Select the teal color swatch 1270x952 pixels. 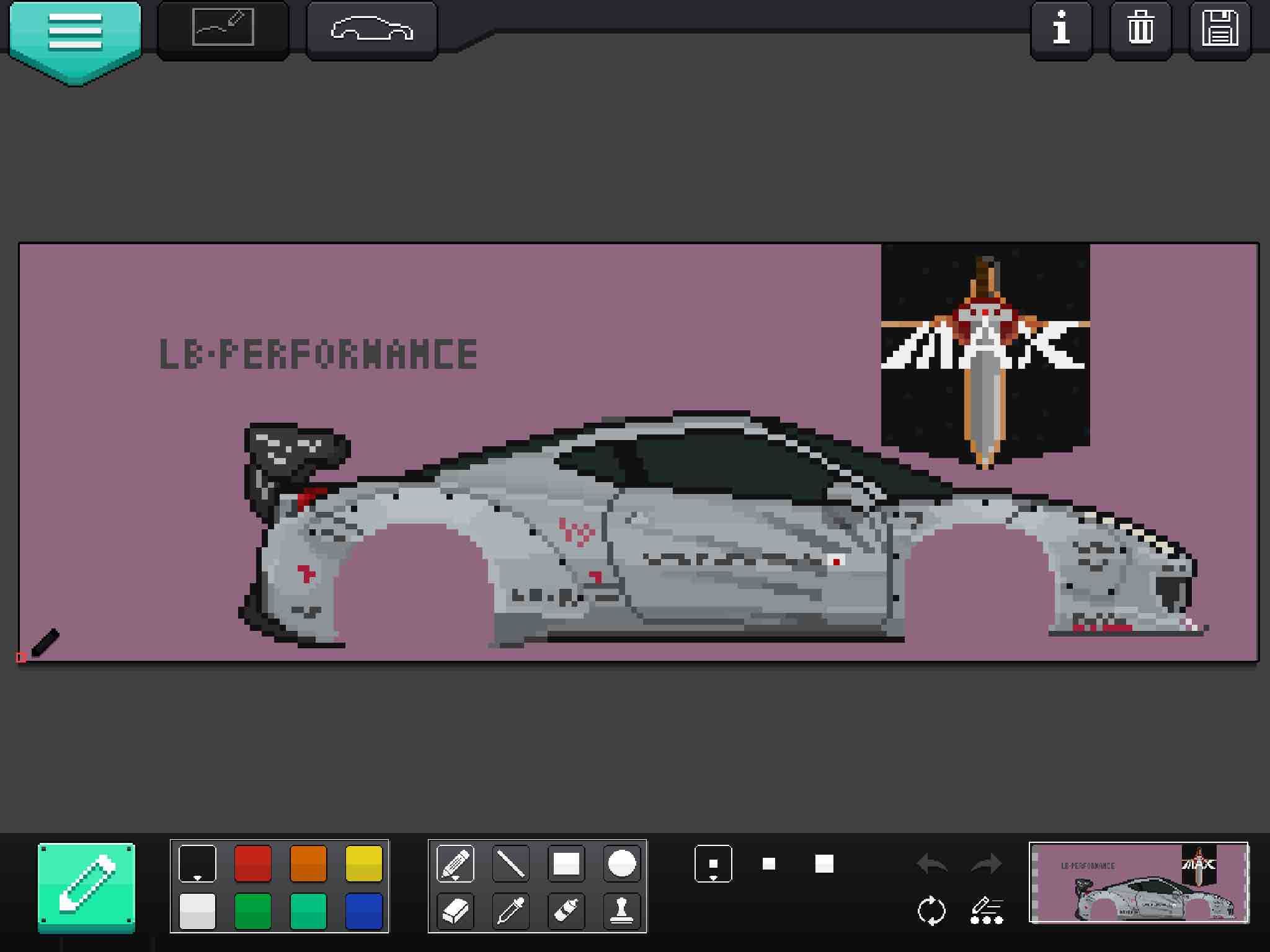(x=308, y=911)
